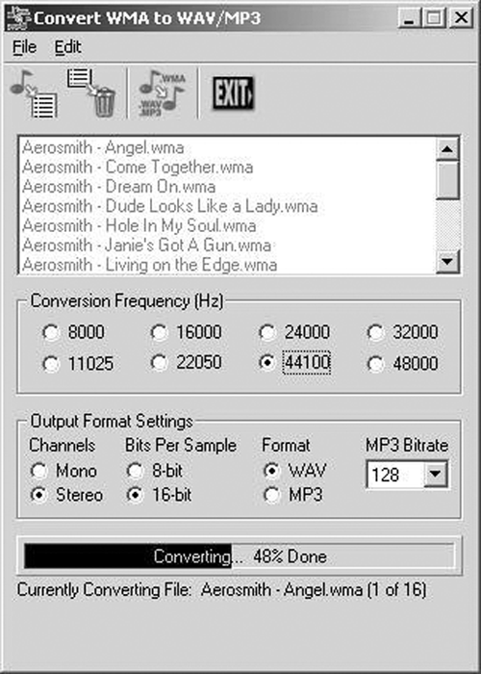Click the file list scroll down arrow

coord(447,261)
